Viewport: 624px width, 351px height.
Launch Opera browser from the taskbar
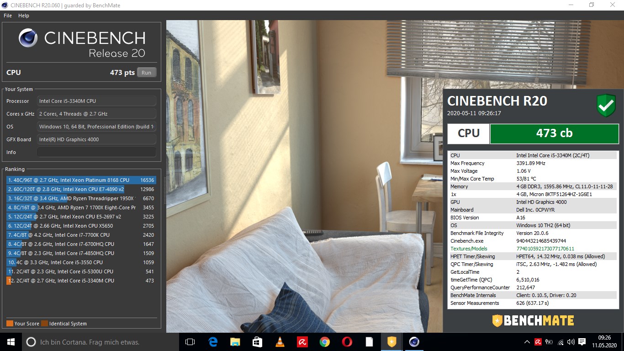[x=347, y=342]
